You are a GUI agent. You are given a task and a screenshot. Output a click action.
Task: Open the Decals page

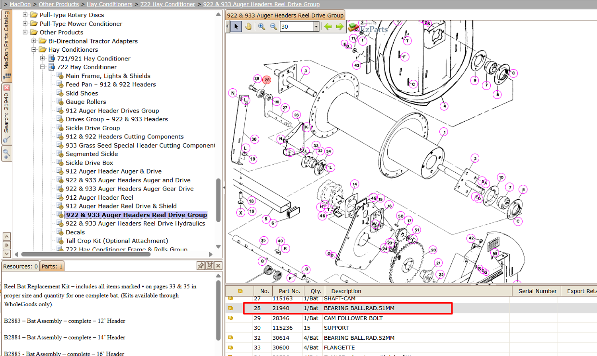tap(75, 232)
